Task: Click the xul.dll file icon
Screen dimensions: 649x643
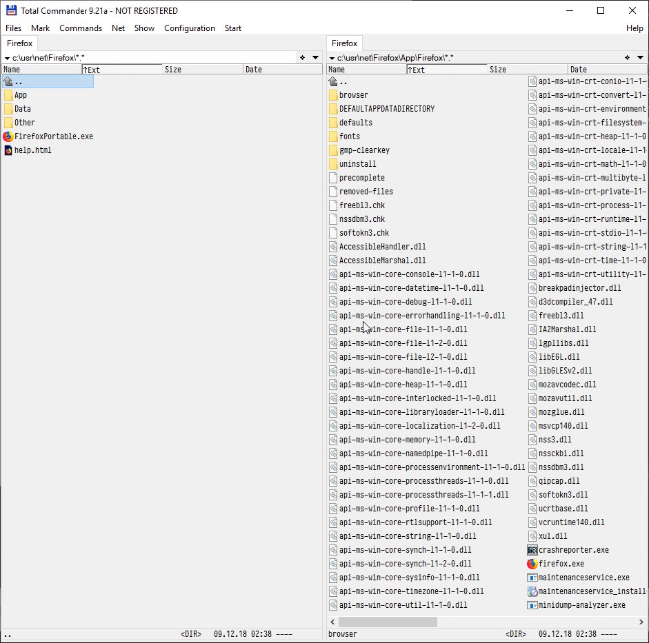Action: pos(532,536)
